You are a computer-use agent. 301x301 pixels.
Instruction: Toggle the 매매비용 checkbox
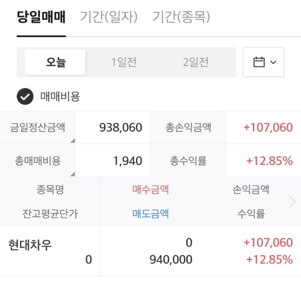(x=25, y=97)
